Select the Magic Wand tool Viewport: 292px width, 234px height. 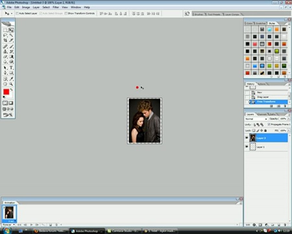point(11,35)
